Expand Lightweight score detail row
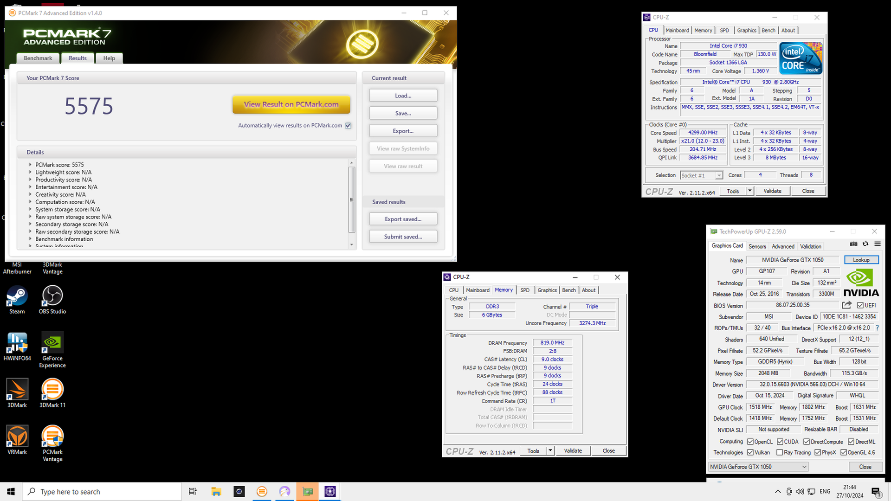Screen dimensions: 891x501 pos(30,172)
